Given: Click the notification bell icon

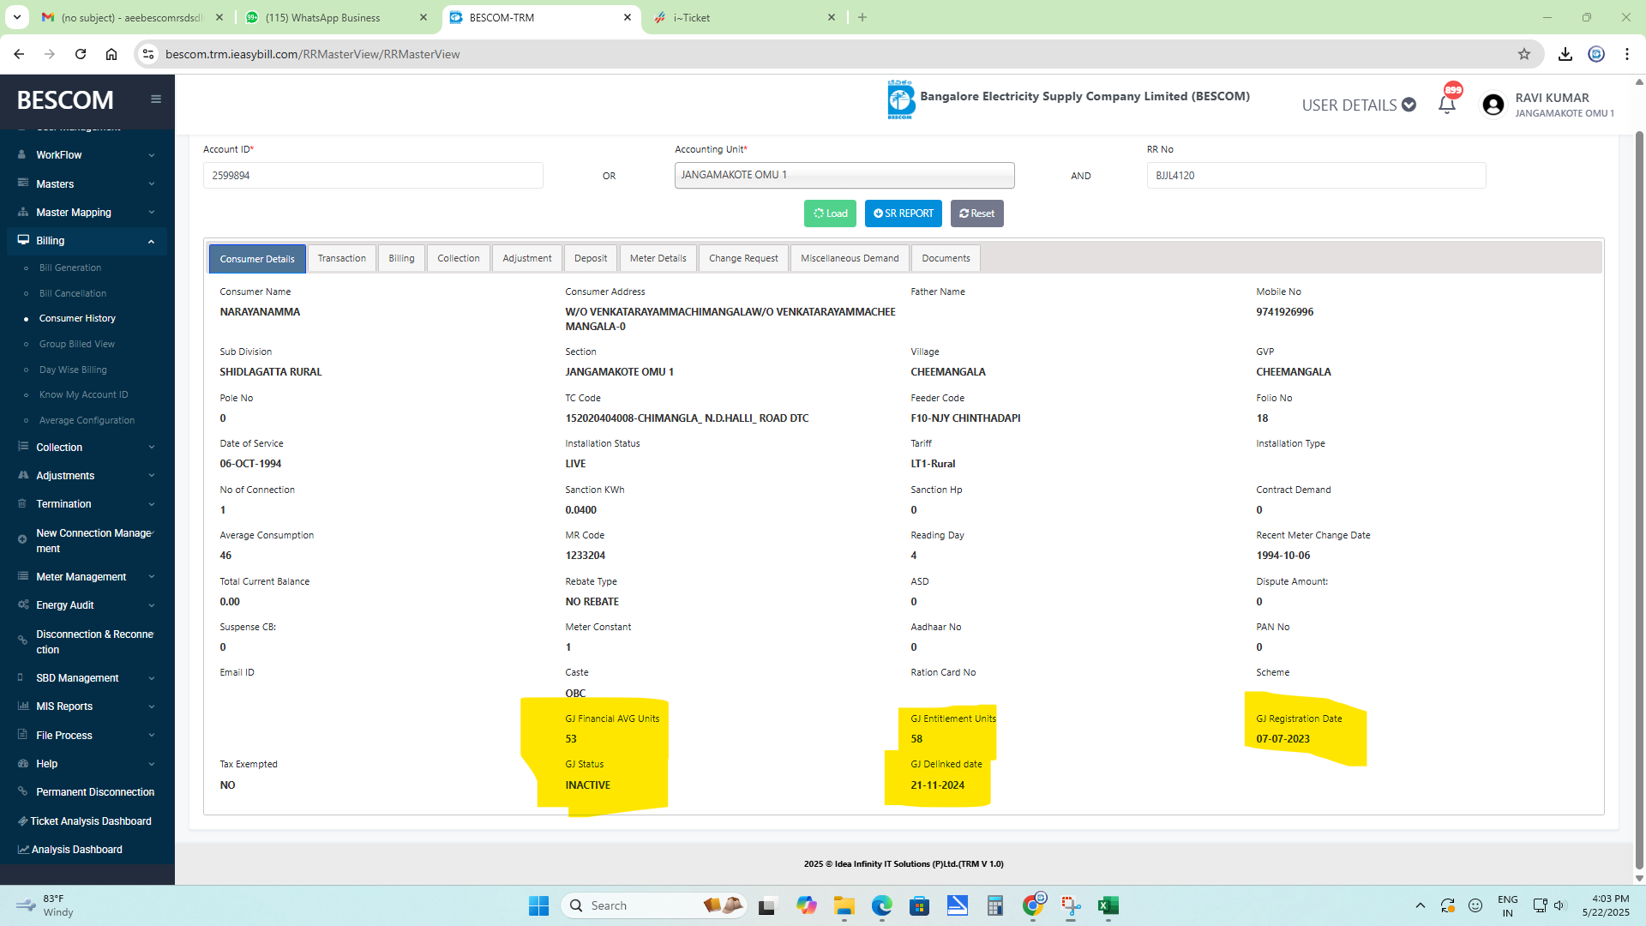Looking at the screenshot, I should [1447, 105].
